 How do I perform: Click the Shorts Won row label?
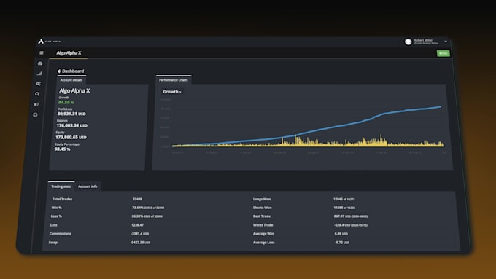(263, 208)
